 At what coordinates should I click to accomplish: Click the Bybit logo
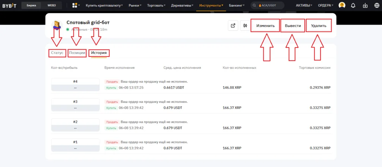coord(9,5)
